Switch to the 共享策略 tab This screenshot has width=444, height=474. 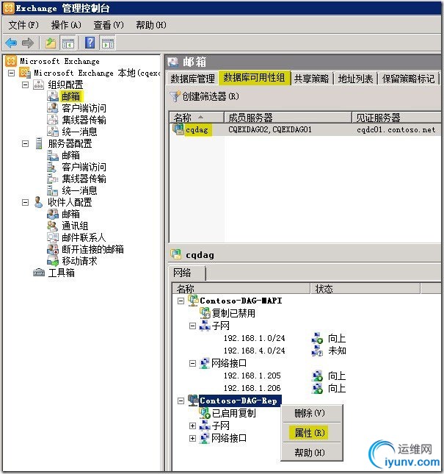311,79
